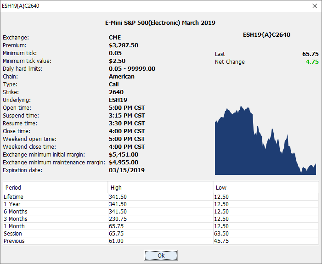Click the 230.75 high value

(x=118, y=219)
